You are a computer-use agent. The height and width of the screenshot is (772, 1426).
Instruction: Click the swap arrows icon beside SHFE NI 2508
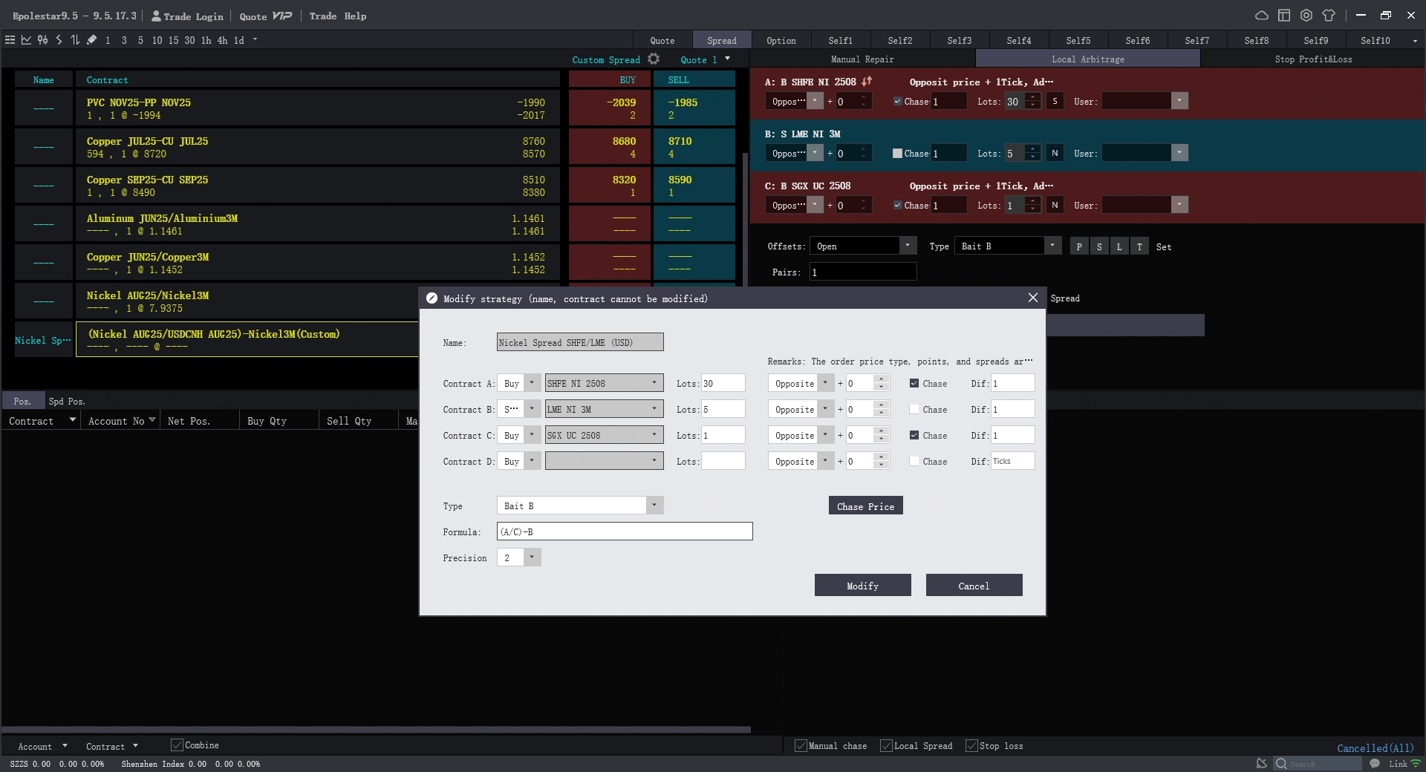tap(867, 82)
